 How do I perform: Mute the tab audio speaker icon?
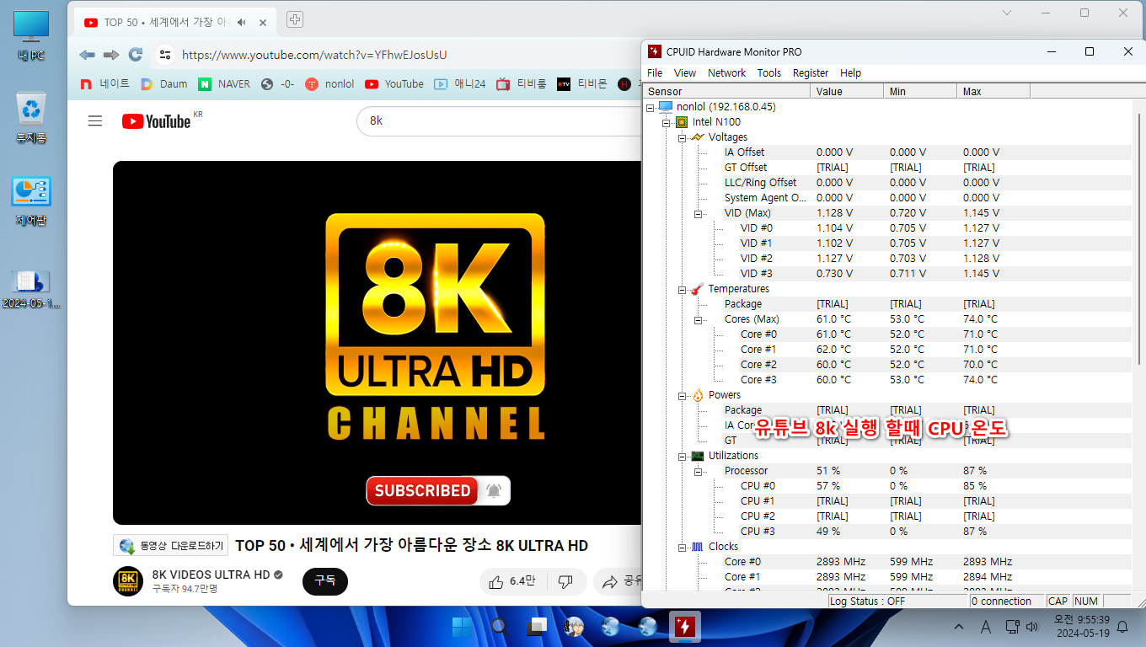point(243,23)
